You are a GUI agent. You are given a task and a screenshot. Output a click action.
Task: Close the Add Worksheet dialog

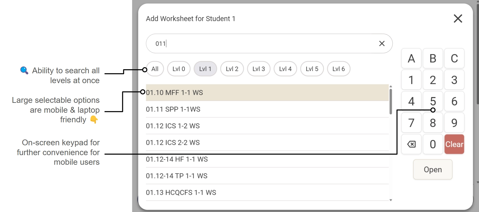coord(458,18)
